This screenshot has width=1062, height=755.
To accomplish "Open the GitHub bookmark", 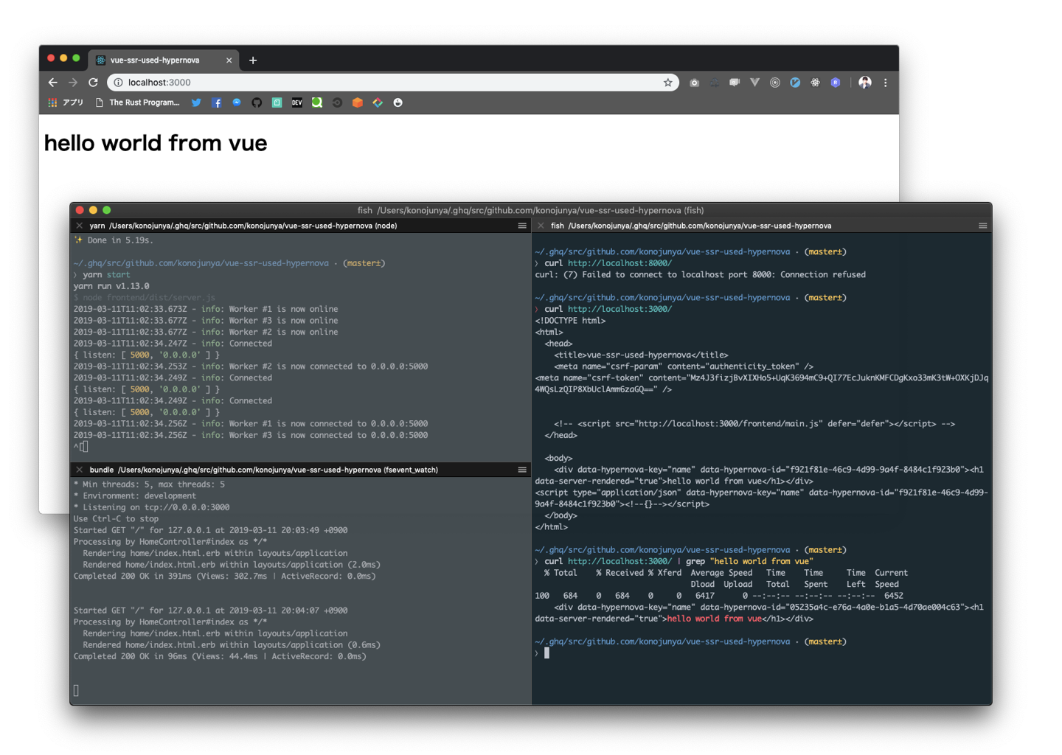I will pyautogui.click(x=257, y=102).
